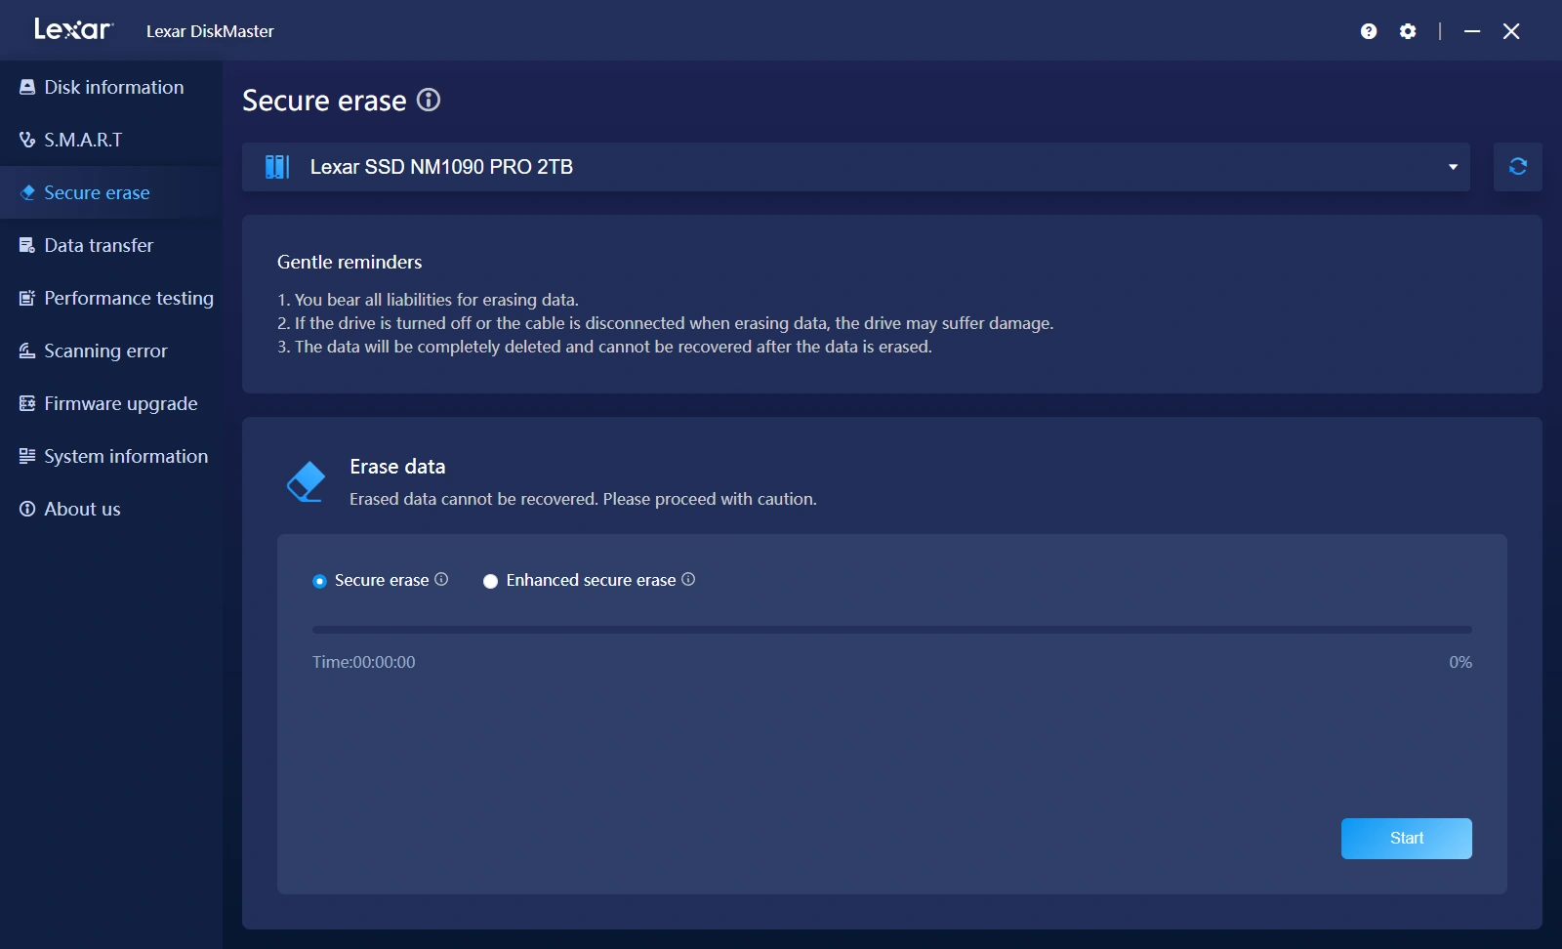
Task: Click the 0% progress value
Action: [1460, 662]
